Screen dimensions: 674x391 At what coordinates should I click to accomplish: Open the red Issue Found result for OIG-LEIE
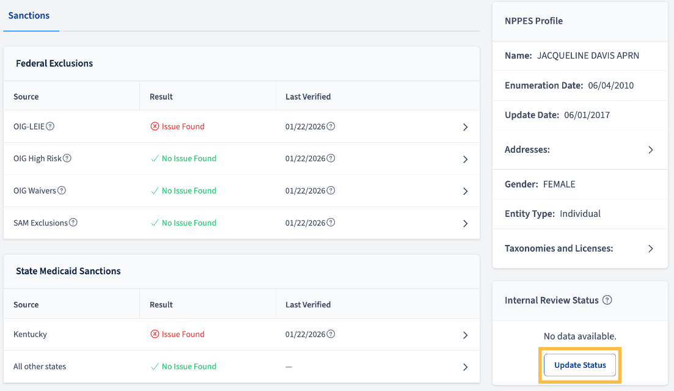click(178, 126)
